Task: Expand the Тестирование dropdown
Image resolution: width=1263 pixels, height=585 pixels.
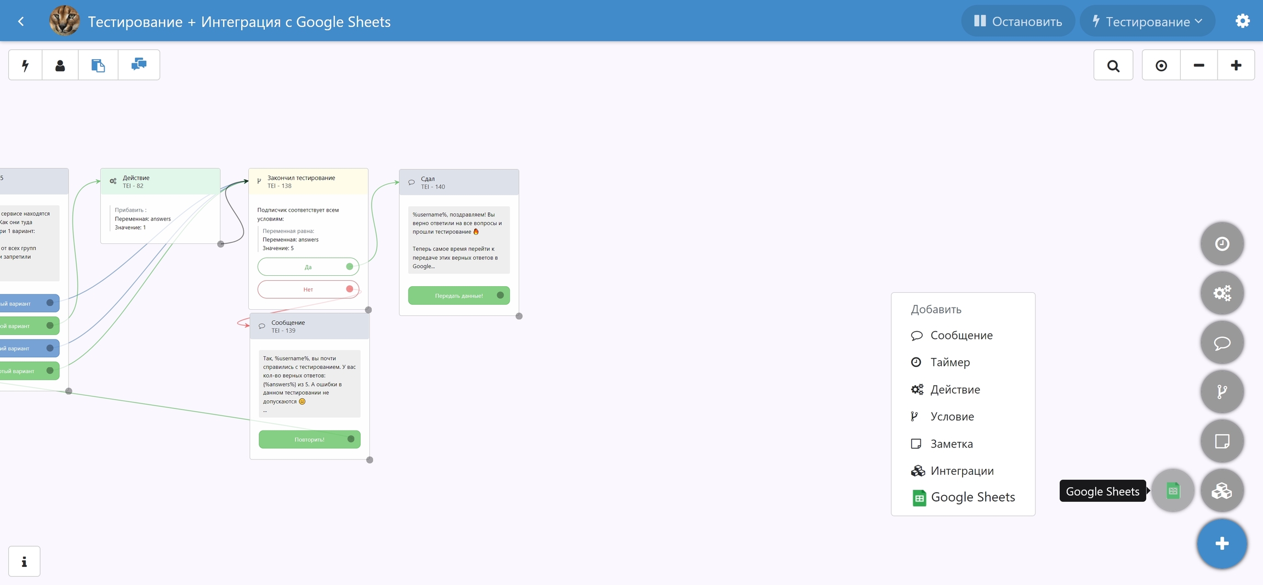Action: 1147,21
